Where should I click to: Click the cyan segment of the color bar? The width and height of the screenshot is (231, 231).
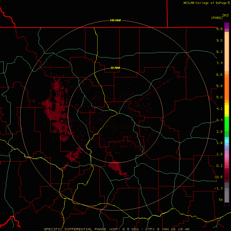pos(227,141)
